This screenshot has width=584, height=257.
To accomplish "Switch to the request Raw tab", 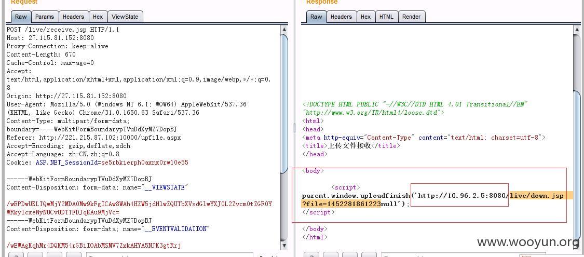I will tap(21, 17).
